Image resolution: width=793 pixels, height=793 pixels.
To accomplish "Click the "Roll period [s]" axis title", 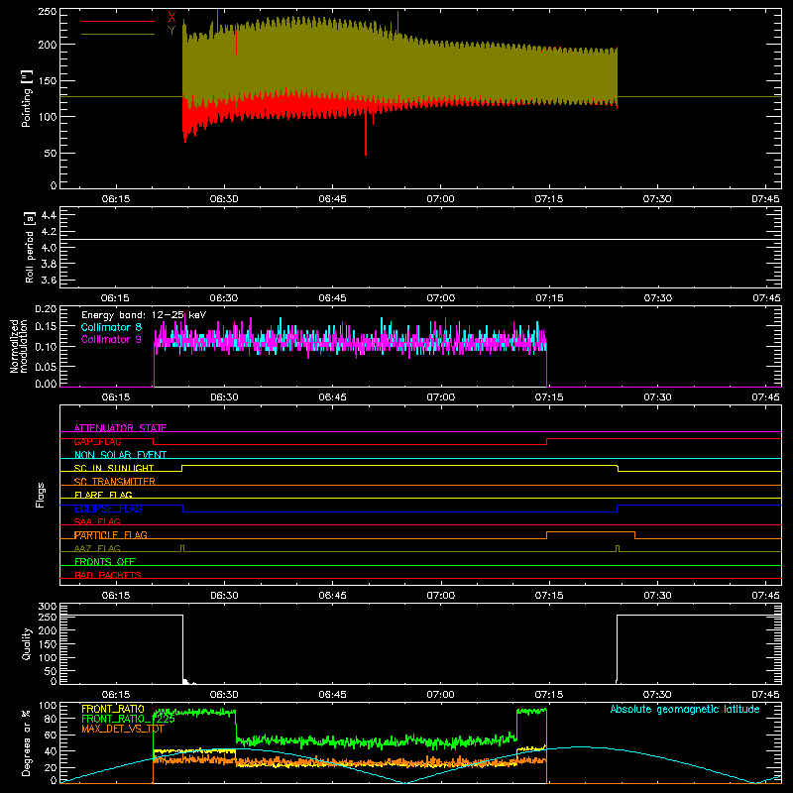I will coord(30,247).
